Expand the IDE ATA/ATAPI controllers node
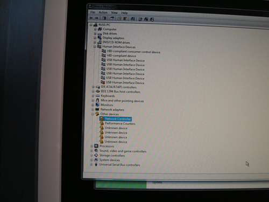This screenshot has width=269, height=202. click(93, 87)
